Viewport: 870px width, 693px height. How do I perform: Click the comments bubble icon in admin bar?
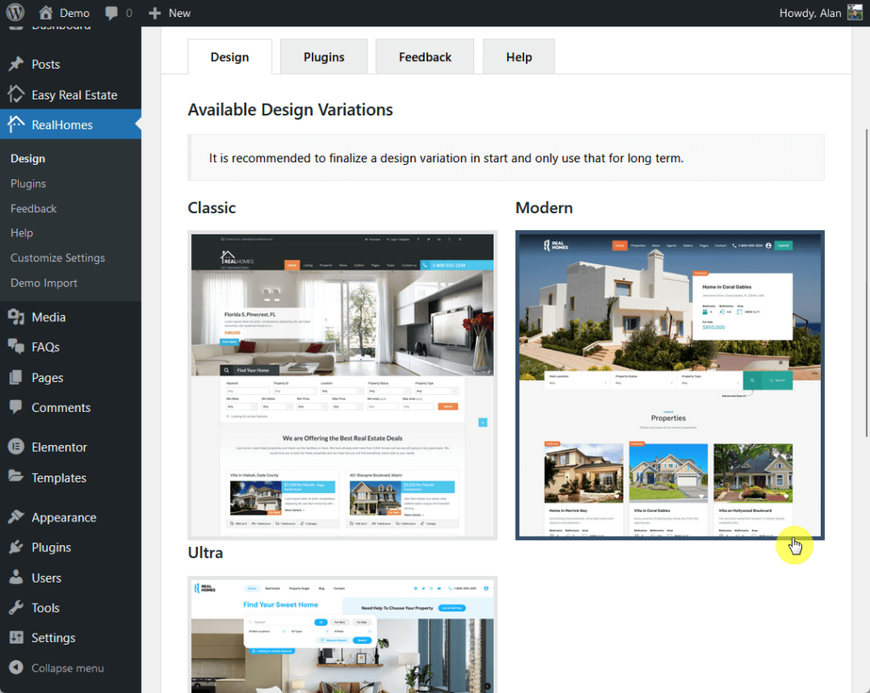(110, 13)
